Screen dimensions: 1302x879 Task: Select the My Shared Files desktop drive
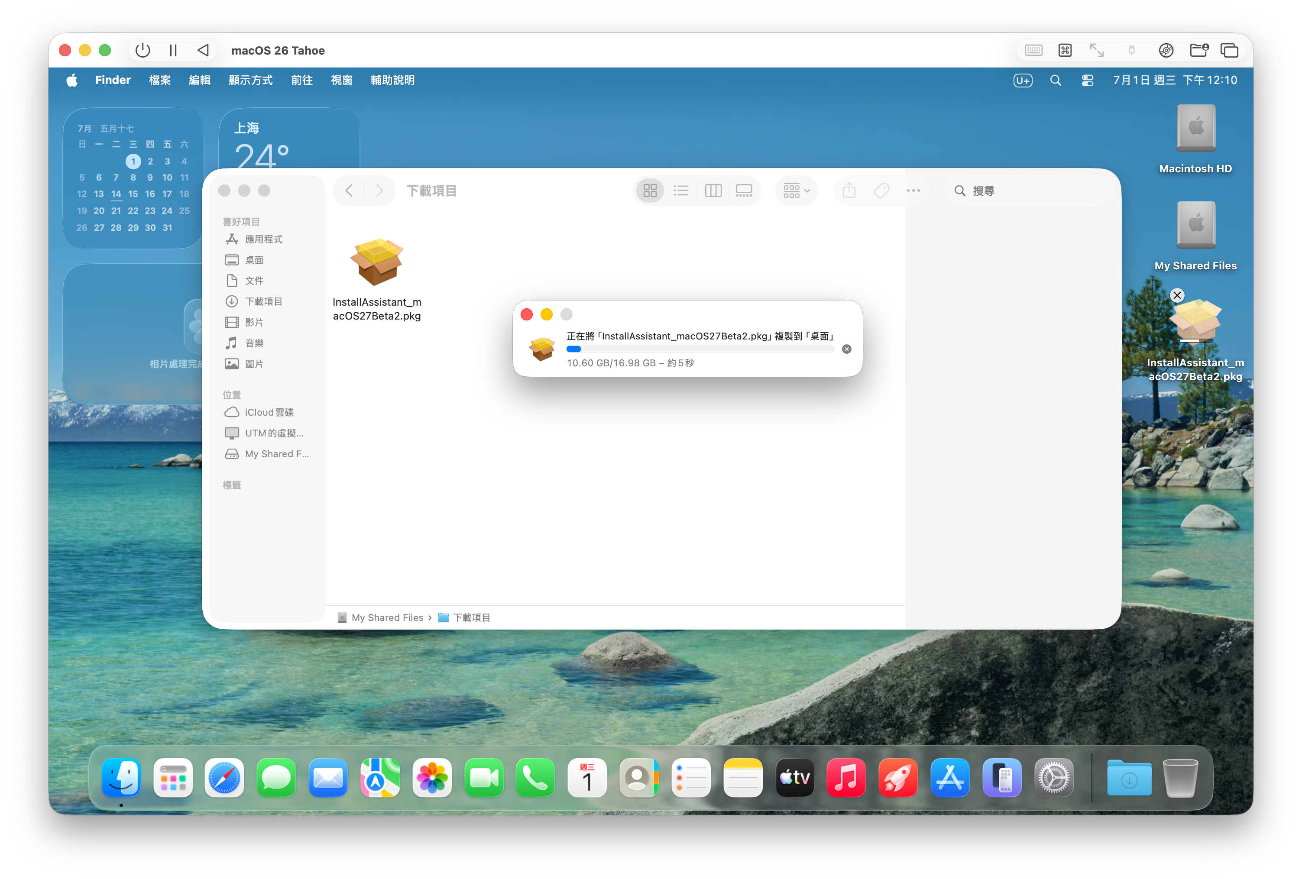(x=1195, y=236)
